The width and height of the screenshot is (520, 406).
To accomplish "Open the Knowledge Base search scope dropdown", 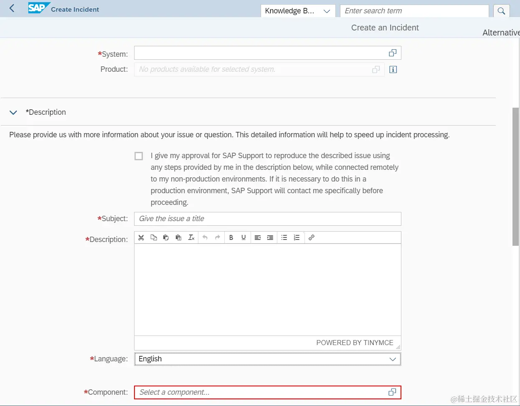I will point(298,11).
